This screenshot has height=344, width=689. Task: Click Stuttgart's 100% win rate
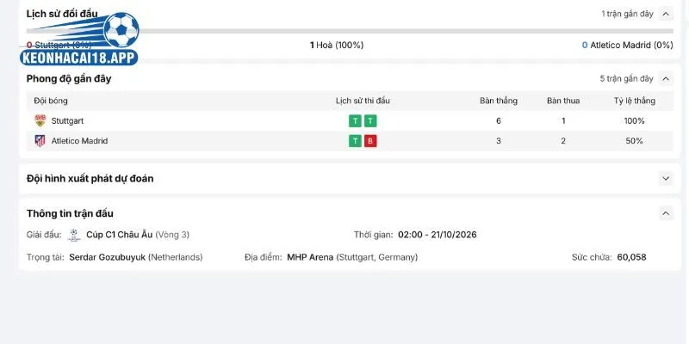tap(634, 120)
